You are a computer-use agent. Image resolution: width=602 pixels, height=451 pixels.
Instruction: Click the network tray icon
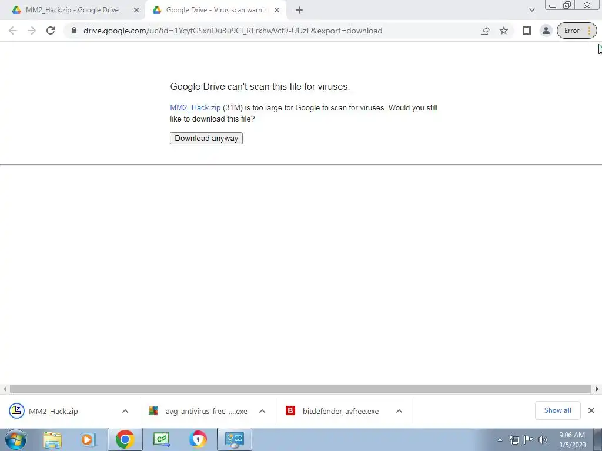tap(514, 440)
